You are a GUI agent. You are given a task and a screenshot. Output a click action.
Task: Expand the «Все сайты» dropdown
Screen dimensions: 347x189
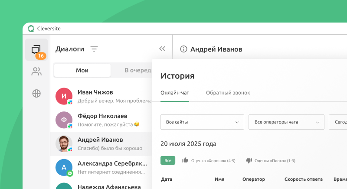202,122
